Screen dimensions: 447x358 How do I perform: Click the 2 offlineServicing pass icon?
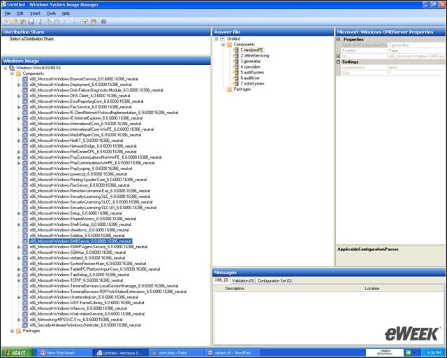(236, 55)
